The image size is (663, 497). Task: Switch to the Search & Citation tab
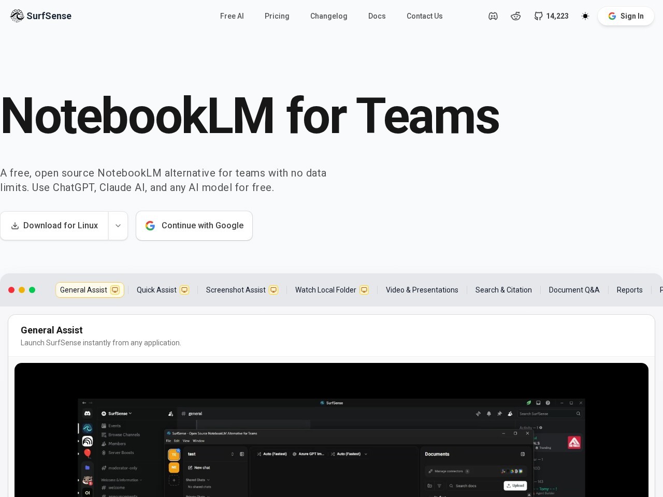tap(503, 290)
